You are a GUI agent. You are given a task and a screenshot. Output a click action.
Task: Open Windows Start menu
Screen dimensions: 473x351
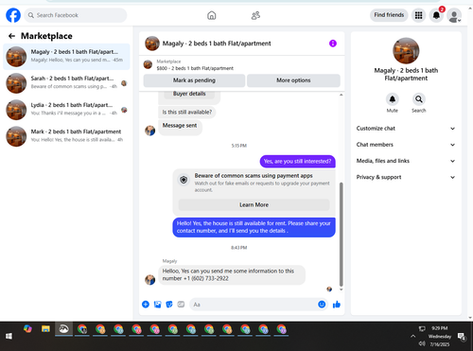click(x=9, y=336)
